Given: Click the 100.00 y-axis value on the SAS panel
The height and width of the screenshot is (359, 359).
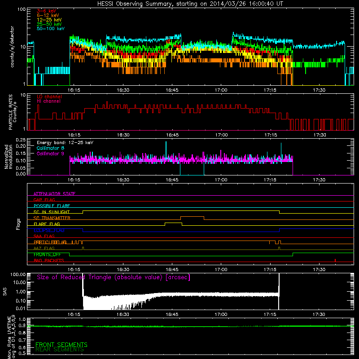Looking at the screenshot, I should pos(18,275).
